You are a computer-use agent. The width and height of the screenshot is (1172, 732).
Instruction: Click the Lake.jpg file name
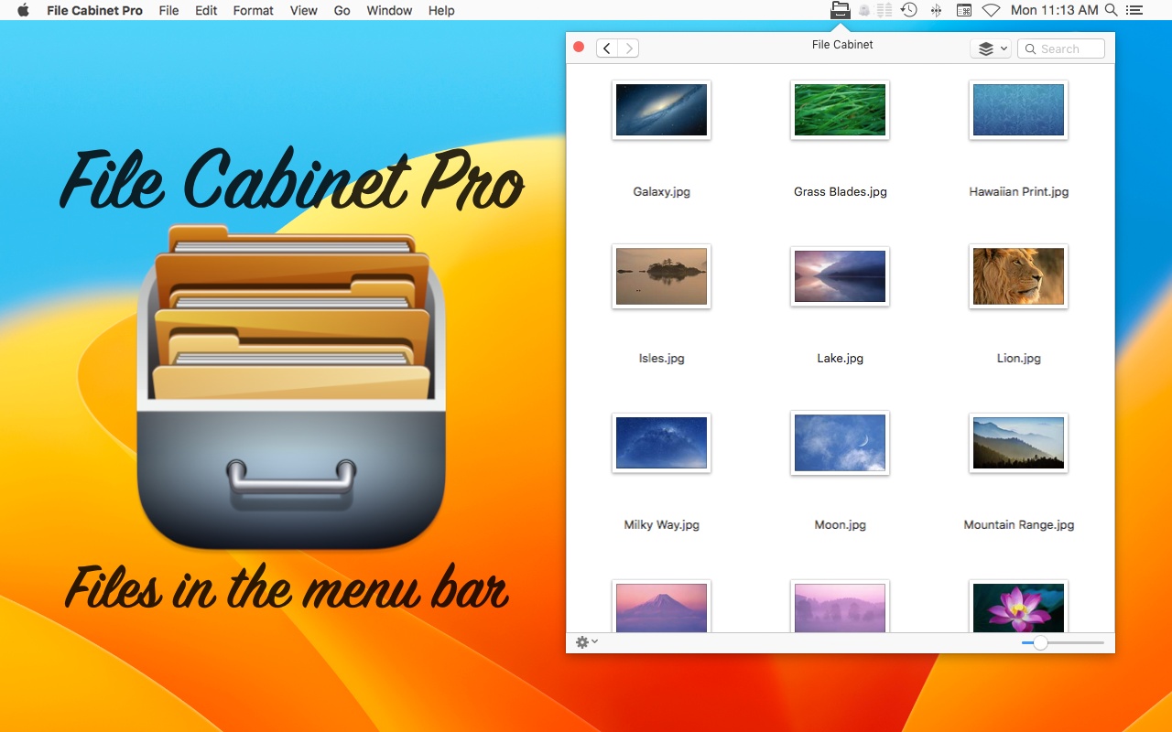pyautogui.click(x=840, y=358)
